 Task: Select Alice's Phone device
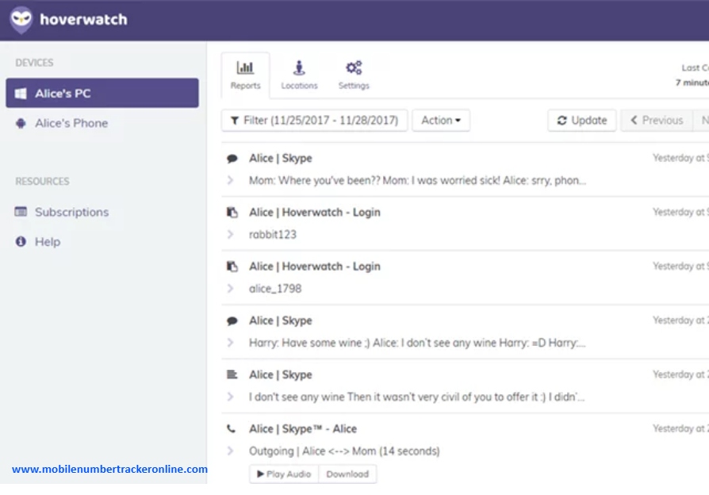[71, 123]
